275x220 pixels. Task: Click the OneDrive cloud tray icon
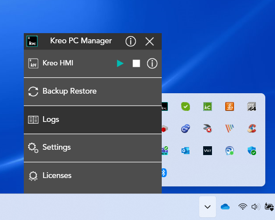(x=225, y=207)
